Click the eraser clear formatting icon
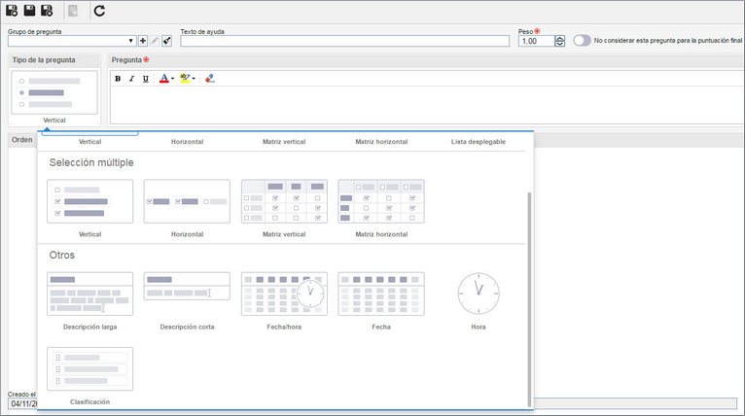Screen dimensions: 745x416 pos(209,79)
